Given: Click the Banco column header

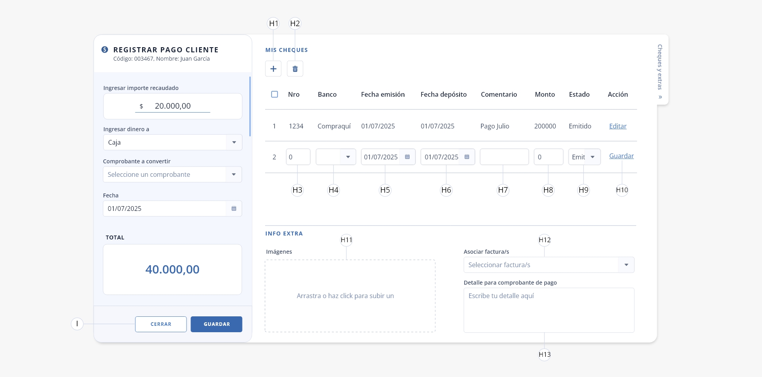Looking at the screenshot, I should click(327, 94).
